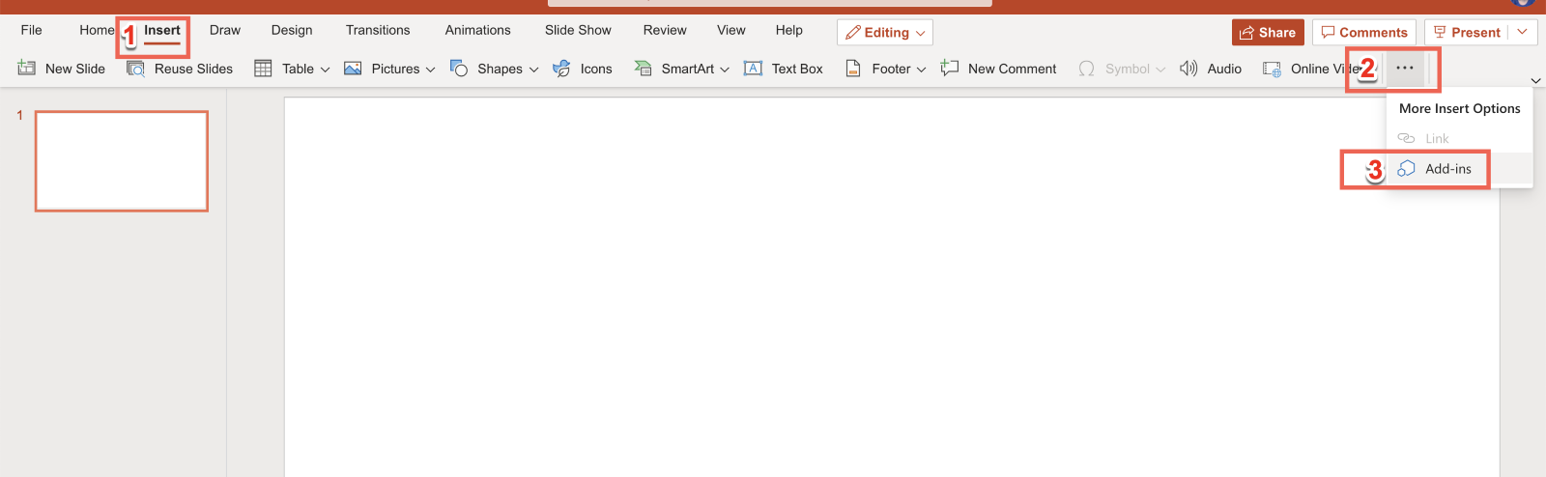Screen dimensions: 1546x477
Task: Switch to the Design tab
Action: click(x=292, y=30)
